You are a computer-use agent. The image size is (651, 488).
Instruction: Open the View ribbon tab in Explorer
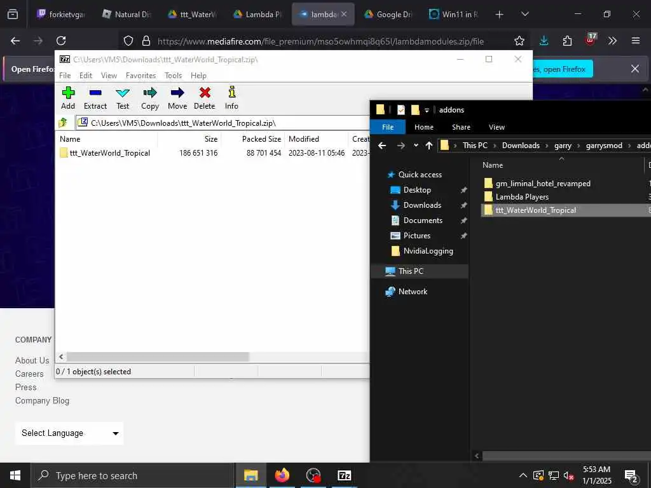[x=497, y=127]
